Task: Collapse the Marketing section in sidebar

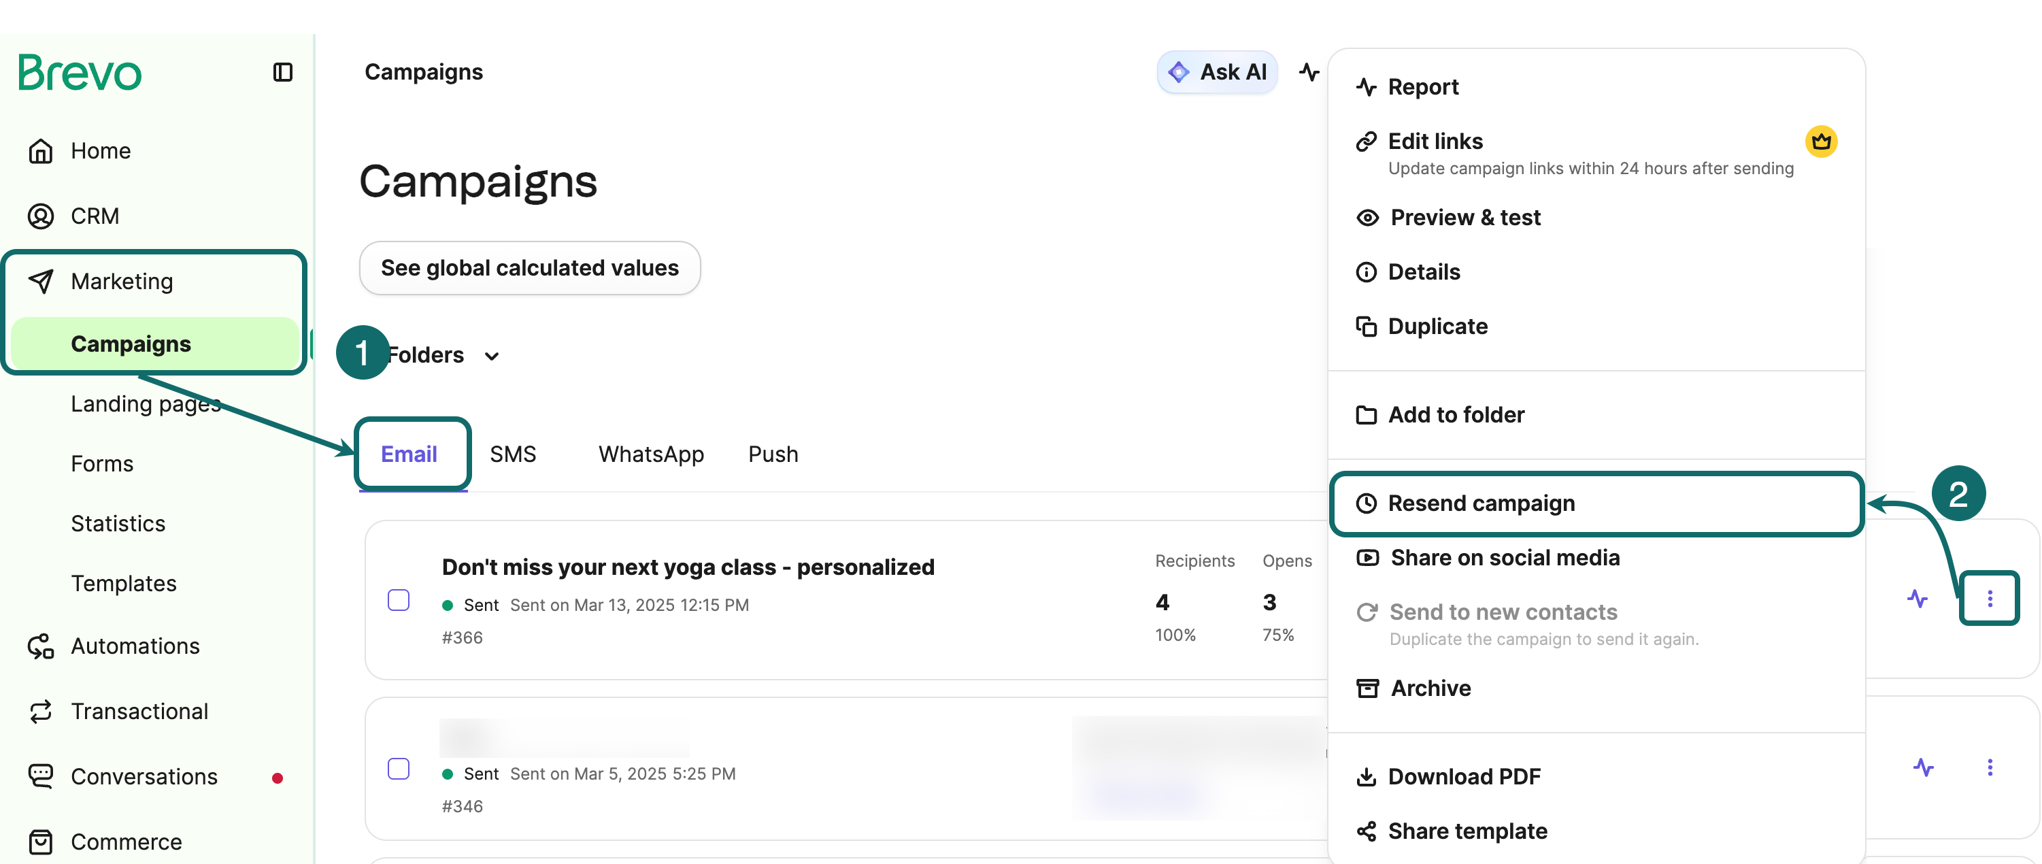Action: point(121,282)
